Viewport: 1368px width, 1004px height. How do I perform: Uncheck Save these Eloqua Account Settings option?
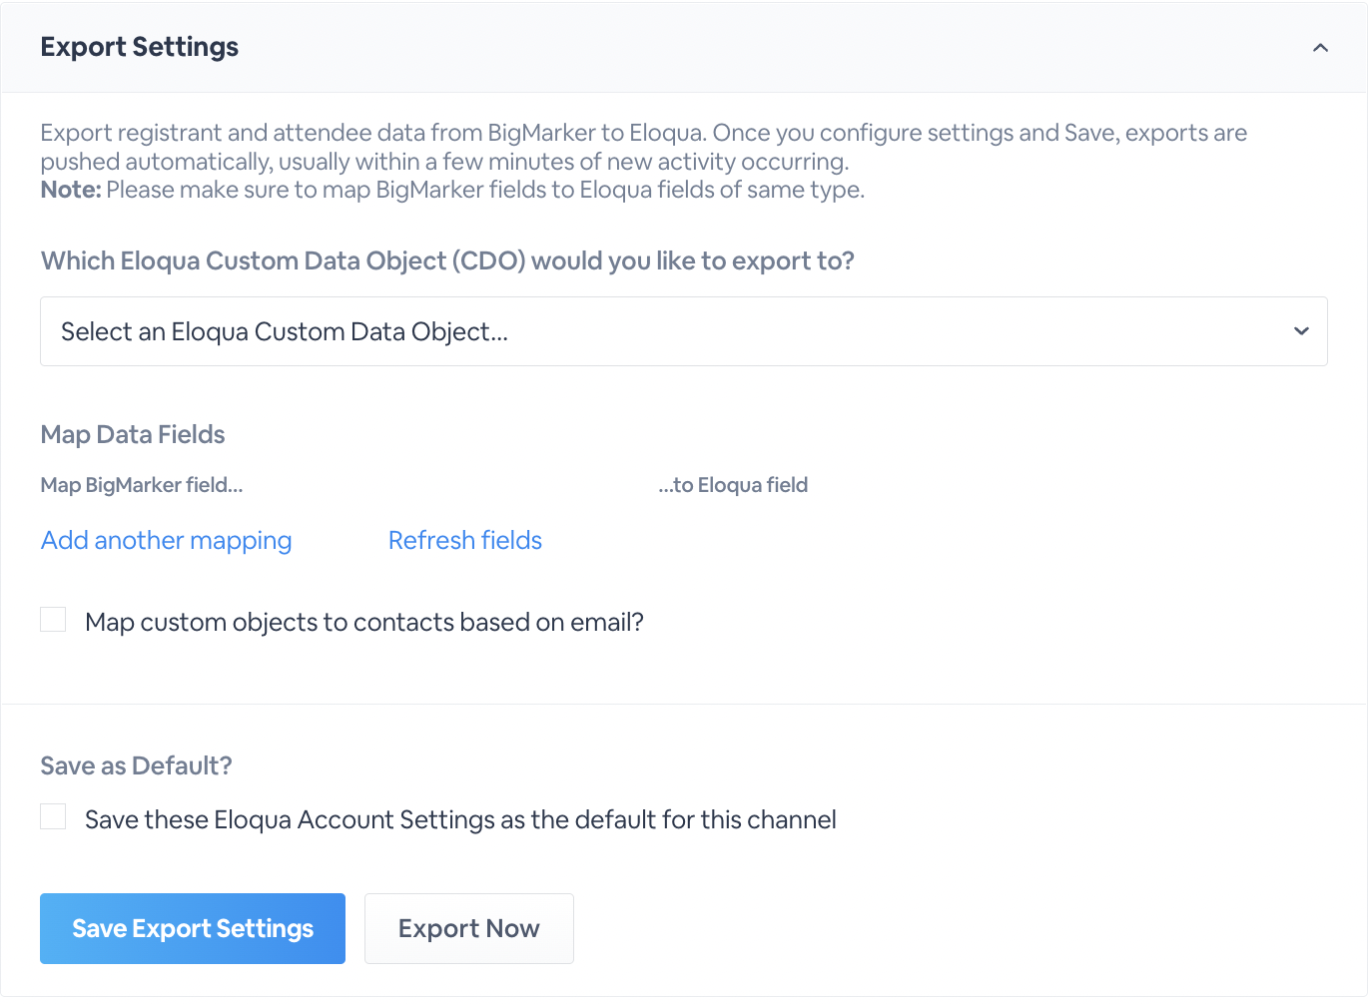click(53, 816)
